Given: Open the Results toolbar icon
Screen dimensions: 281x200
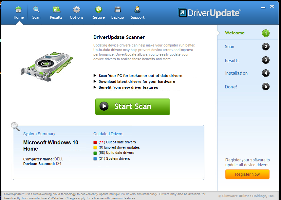Looking at the screenshot, I should (57, 9).
